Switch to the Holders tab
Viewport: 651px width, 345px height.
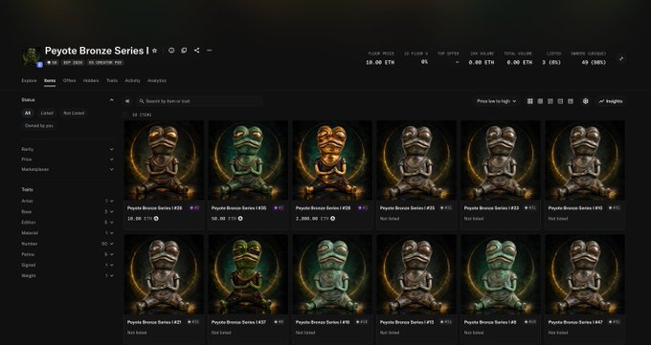pos(91,81)
